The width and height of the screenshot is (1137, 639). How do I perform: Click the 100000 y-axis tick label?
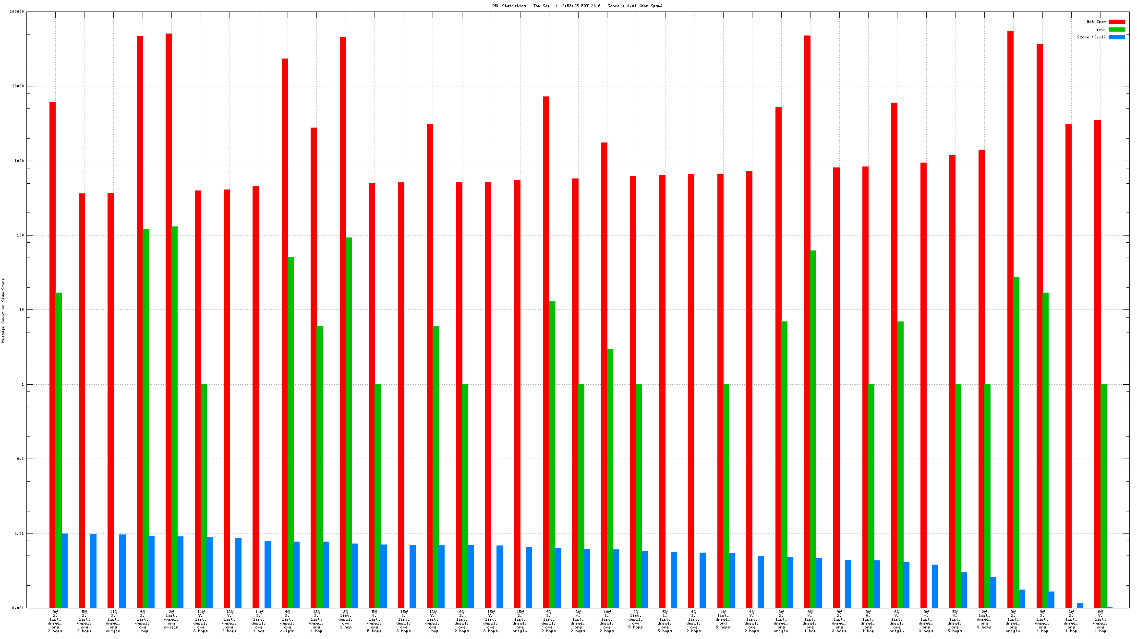coord(17,12)
